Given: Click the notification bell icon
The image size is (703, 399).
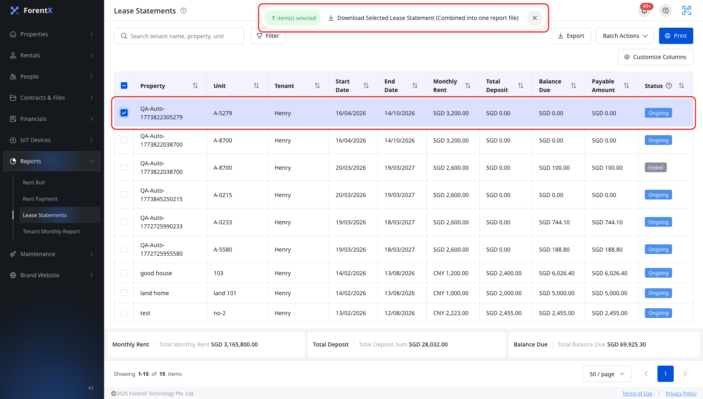Looking at the screenshot, I should 644,11.
